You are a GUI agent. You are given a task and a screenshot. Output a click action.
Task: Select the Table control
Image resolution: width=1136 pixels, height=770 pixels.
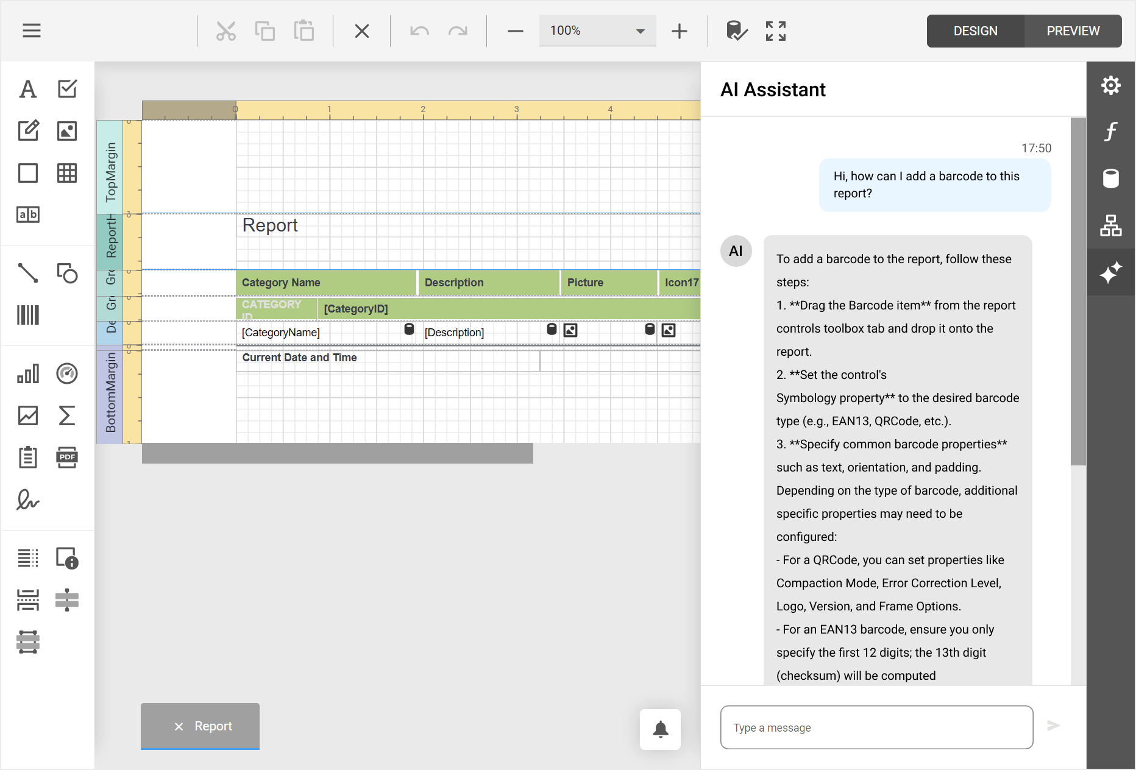click(66, 173)
